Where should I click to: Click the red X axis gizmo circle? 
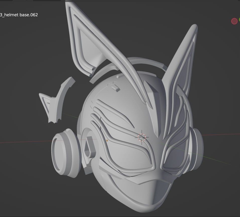(x=234, y=21)
